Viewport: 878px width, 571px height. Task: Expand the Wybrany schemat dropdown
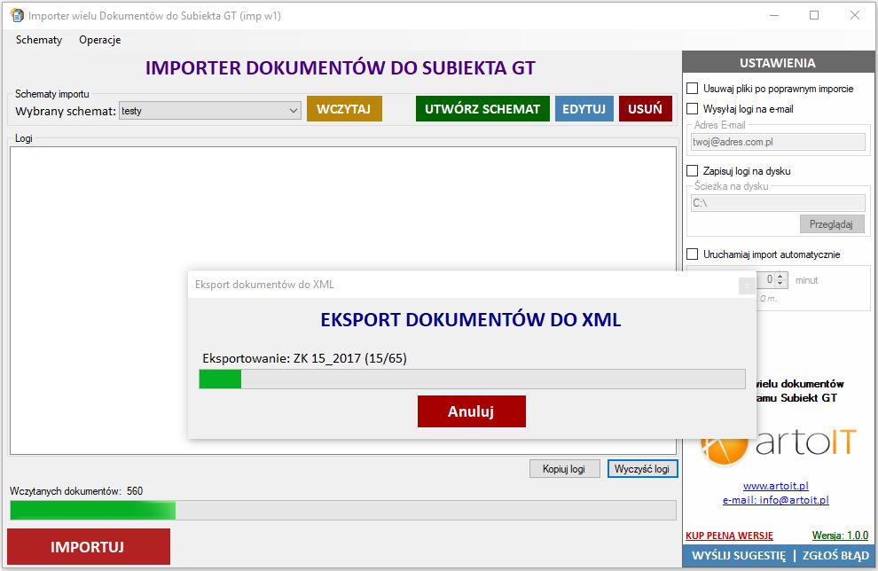click(x=294, y=111)
